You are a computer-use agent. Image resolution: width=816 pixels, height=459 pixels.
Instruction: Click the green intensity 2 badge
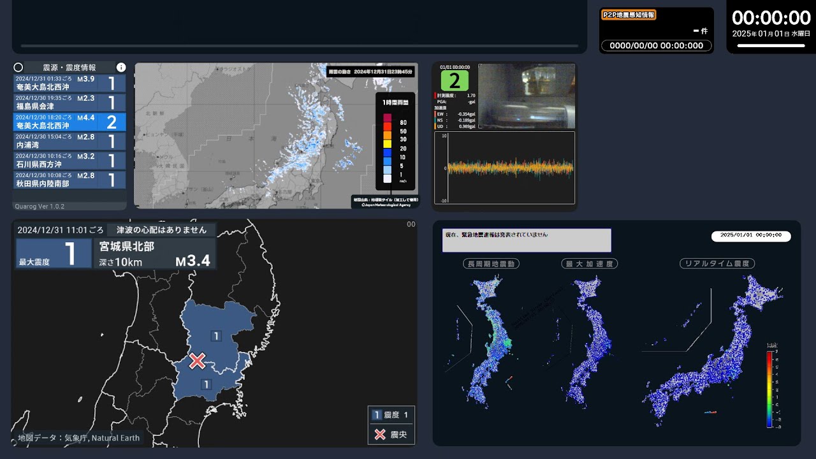[x=455, y=81]
